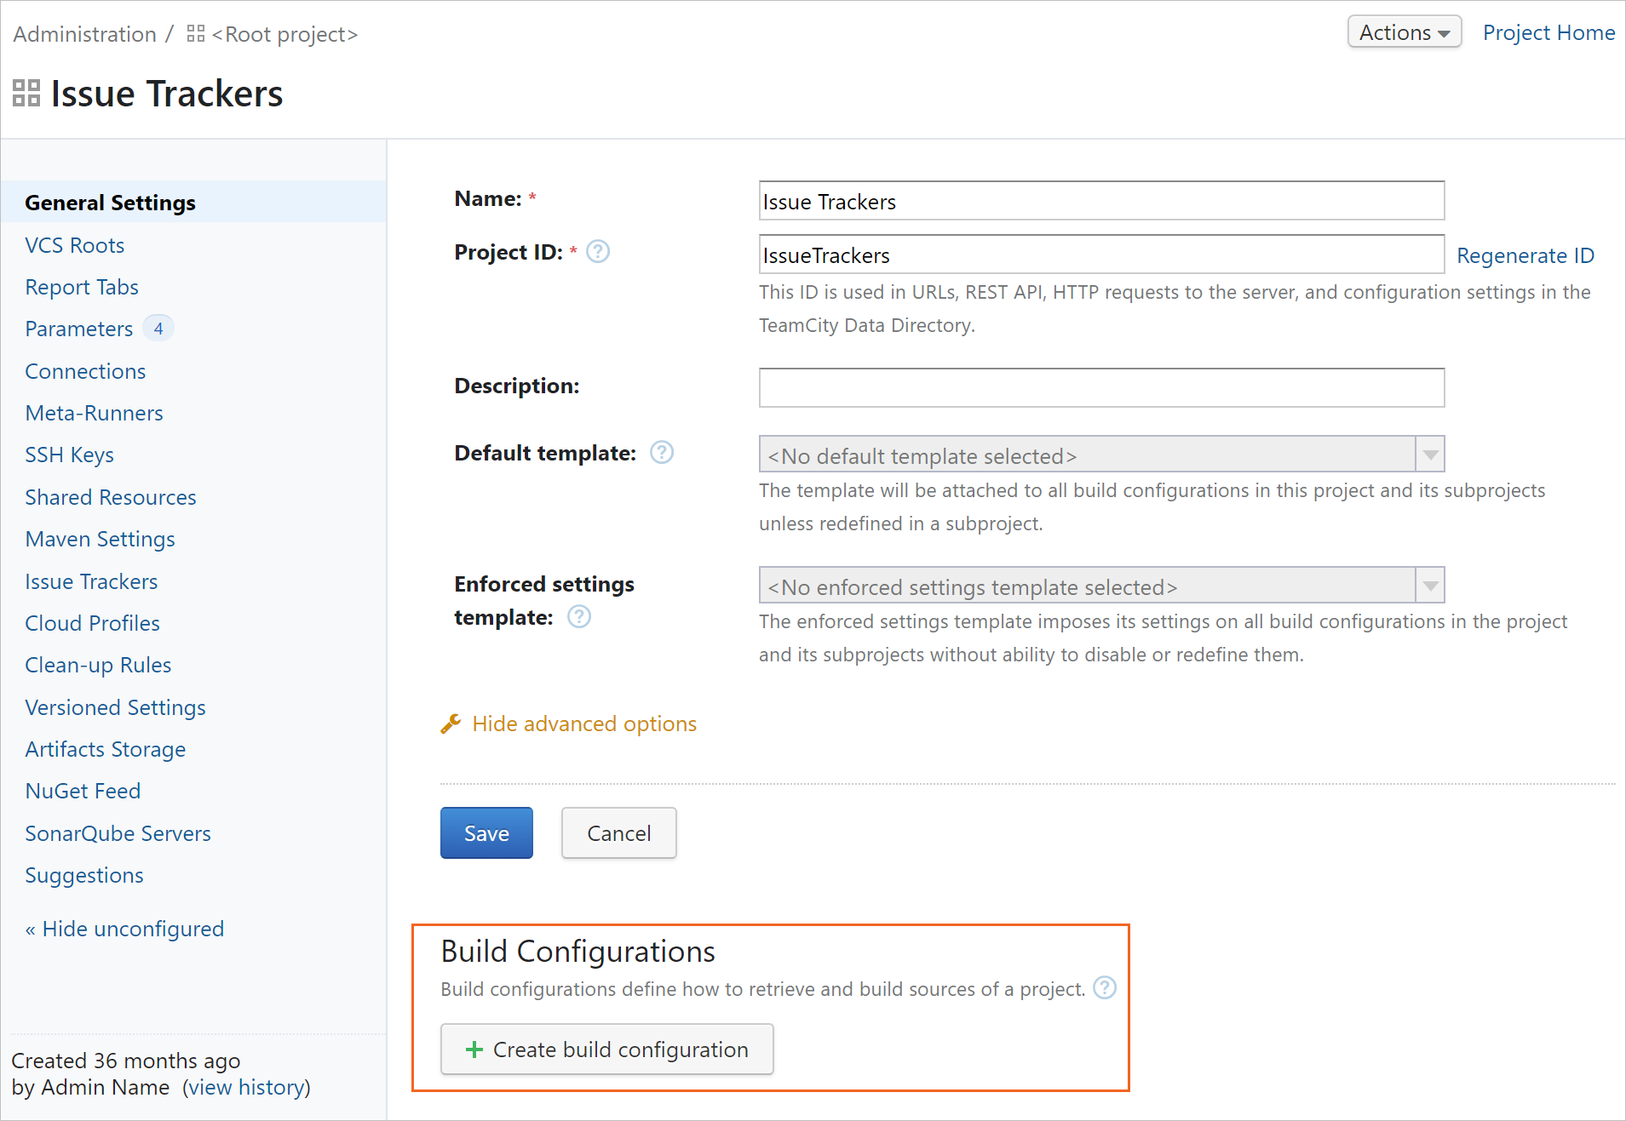Open the Project ID help tooltip
This screenshot has height=1121, width=1626.
(x=599, y=251)
